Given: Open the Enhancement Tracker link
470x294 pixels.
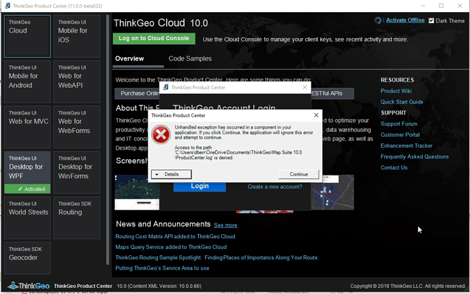Looking at the screenshot, I should [407, 146].
